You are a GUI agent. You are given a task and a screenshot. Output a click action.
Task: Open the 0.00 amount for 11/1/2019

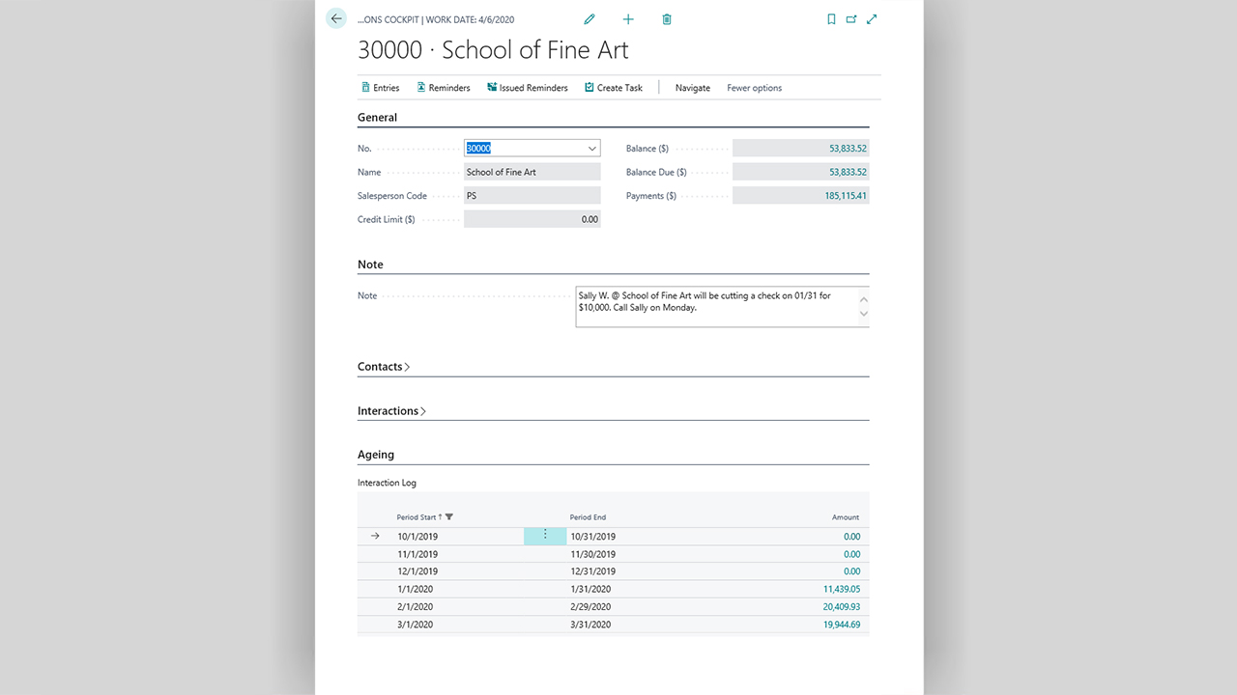[x=851, y=554]
